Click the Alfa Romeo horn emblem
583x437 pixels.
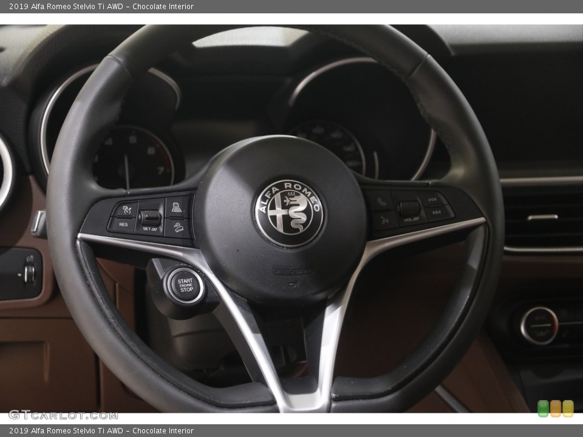289,212
